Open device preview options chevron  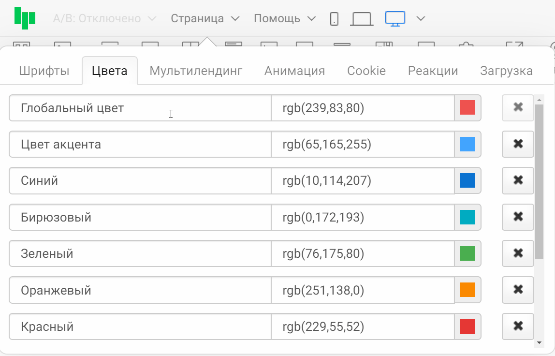coord(421,19)
